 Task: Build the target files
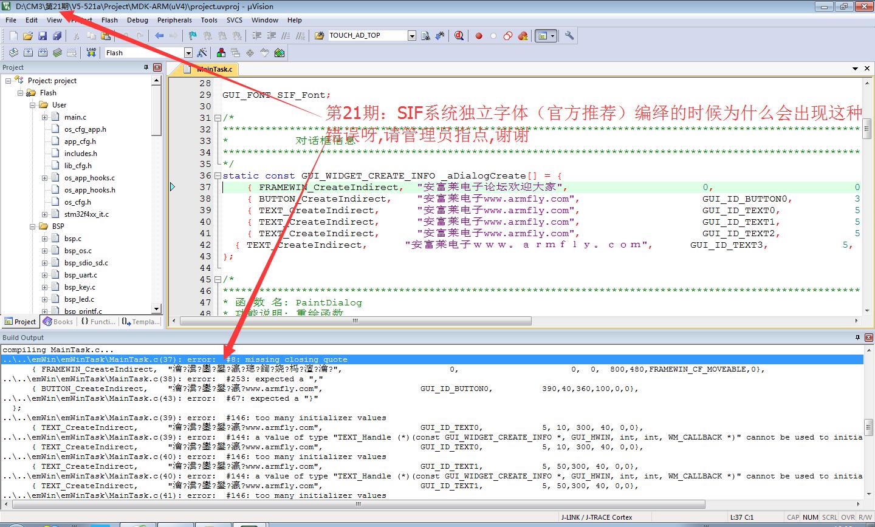(x=28, y=53)
